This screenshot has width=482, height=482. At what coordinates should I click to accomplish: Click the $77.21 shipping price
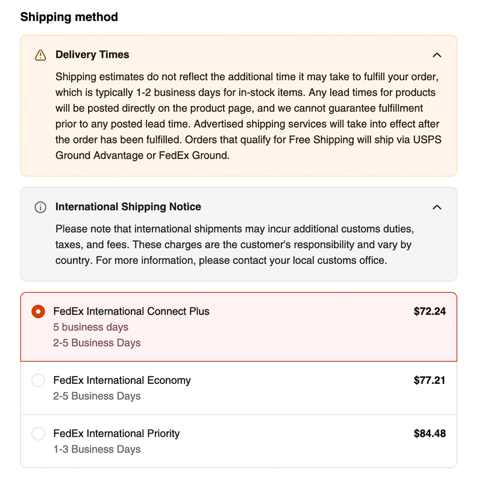(430, 380)
